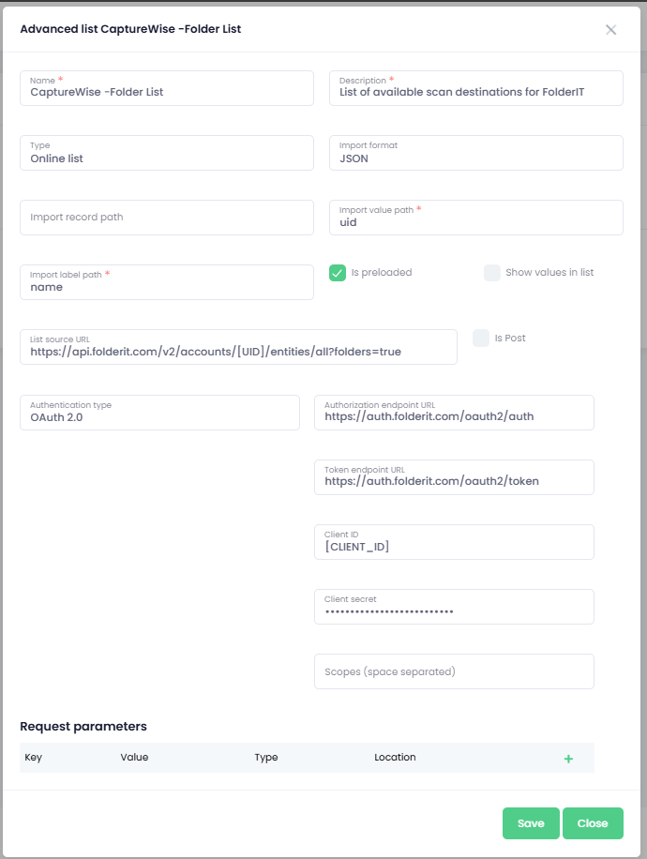The image size is (647, 859).
Task: Select the Import value path field
Action: [475, 218]
